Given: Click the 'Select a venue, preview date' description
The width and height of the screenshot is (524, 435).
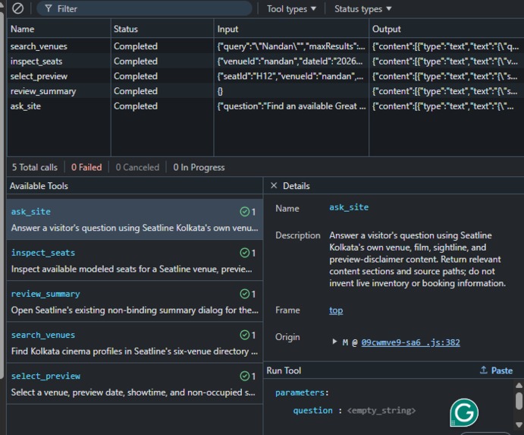Looking at the screenshot, I should pos(133,392).
